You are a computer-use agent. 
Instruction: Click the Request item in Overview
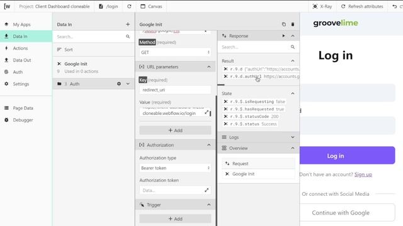pyautogui.click(x=258, y=163)
